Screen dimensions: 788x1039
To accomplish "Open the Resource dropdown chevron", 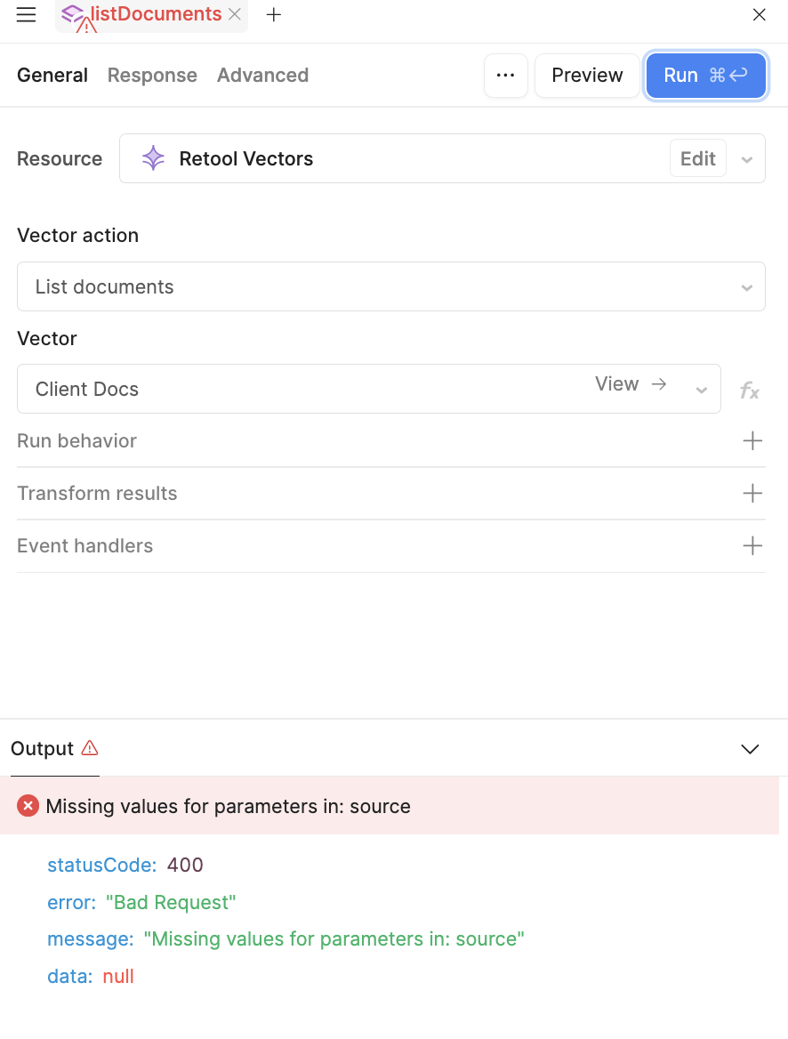I will 747,160.
